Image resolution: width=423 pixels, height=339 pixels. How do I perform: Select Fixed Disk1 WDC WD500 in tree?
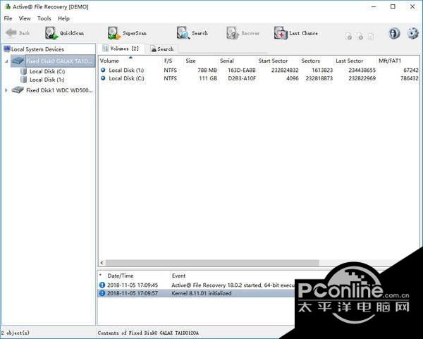pos(59,90)
